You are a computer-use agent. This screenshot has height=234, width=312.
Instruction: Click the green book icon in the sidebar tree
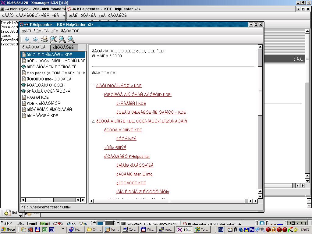pos(24,67)
